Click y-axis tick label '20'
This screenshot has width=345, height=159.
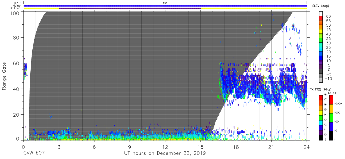[x=16, y=115]
